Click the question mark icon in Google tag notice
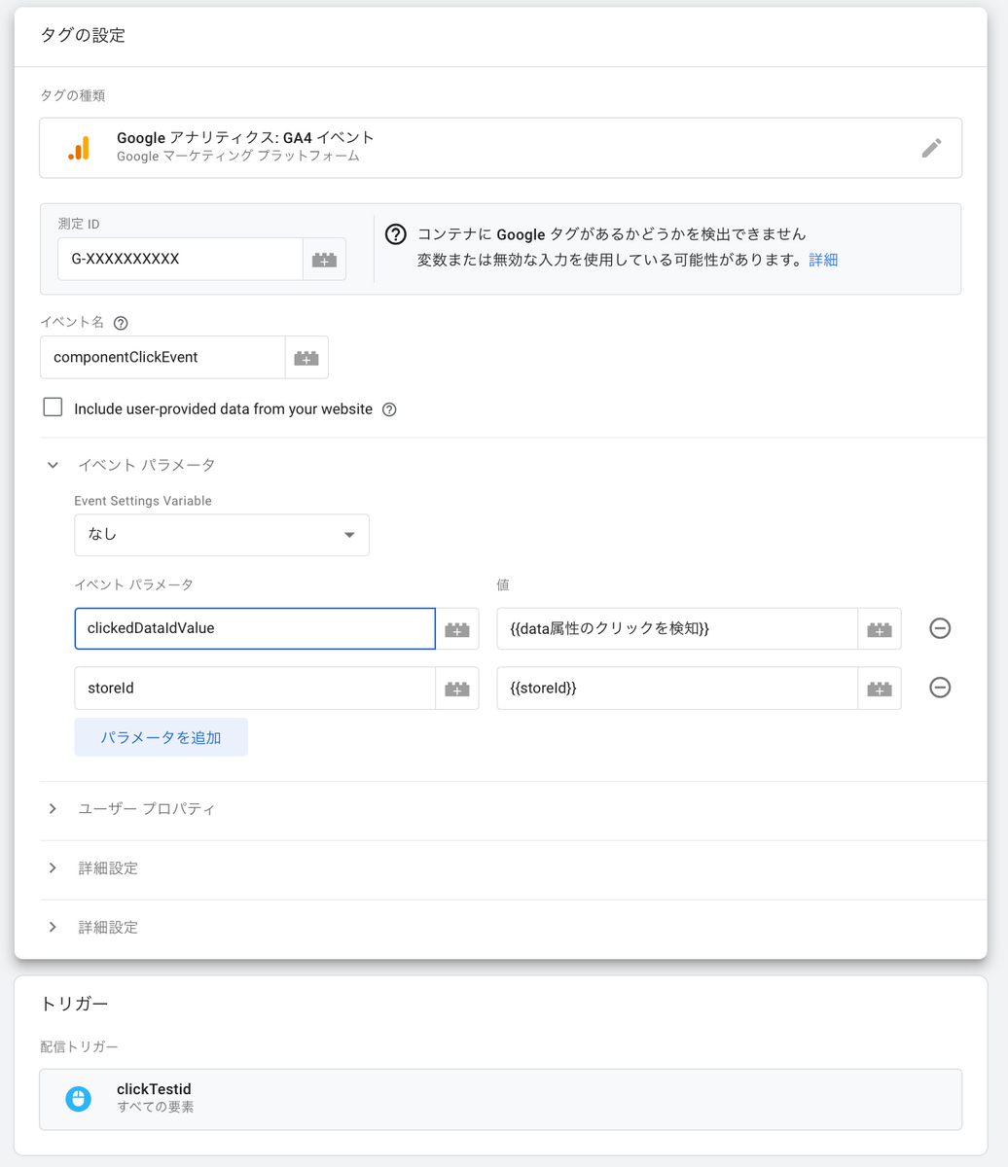Screen dimensions: 1008x1167 (x=396, y=234)
